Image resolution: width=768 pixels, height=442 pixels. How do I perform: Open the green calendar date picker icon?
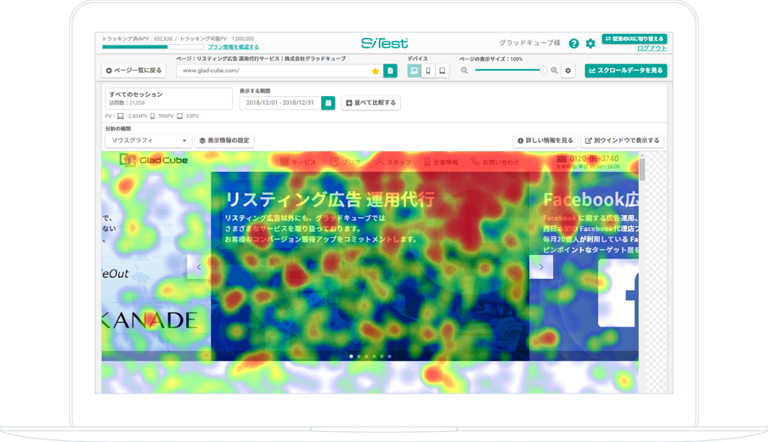[x=328, y=103]
